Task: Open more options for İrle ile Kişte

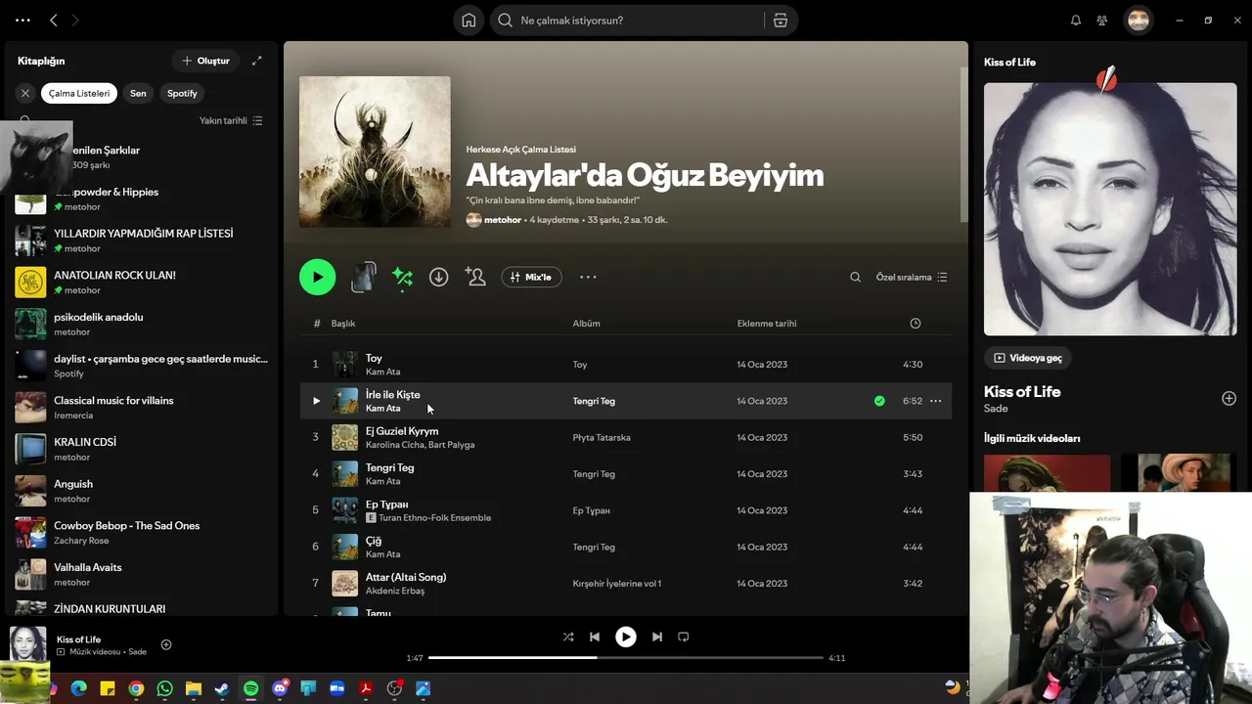Action: (x=935, y=401)
